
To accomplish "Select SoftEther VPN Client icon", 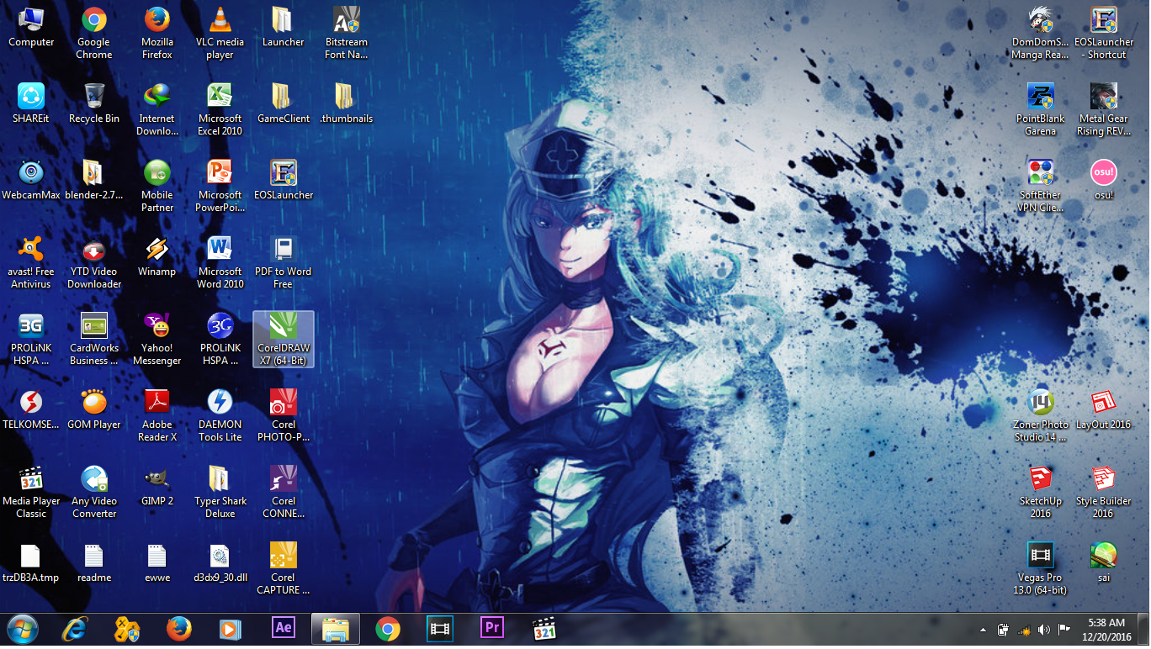I will (1041, 186).
